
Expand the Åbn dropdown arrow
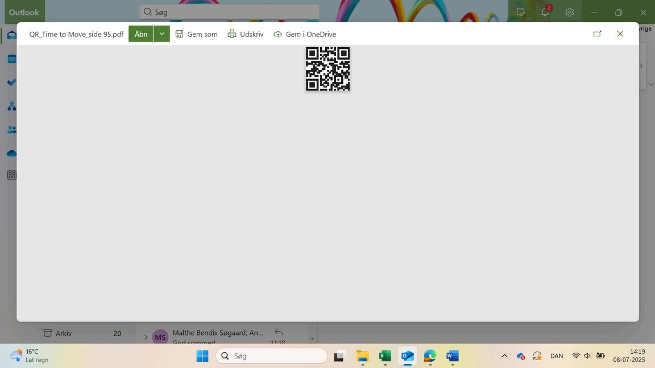coord(161,34)
